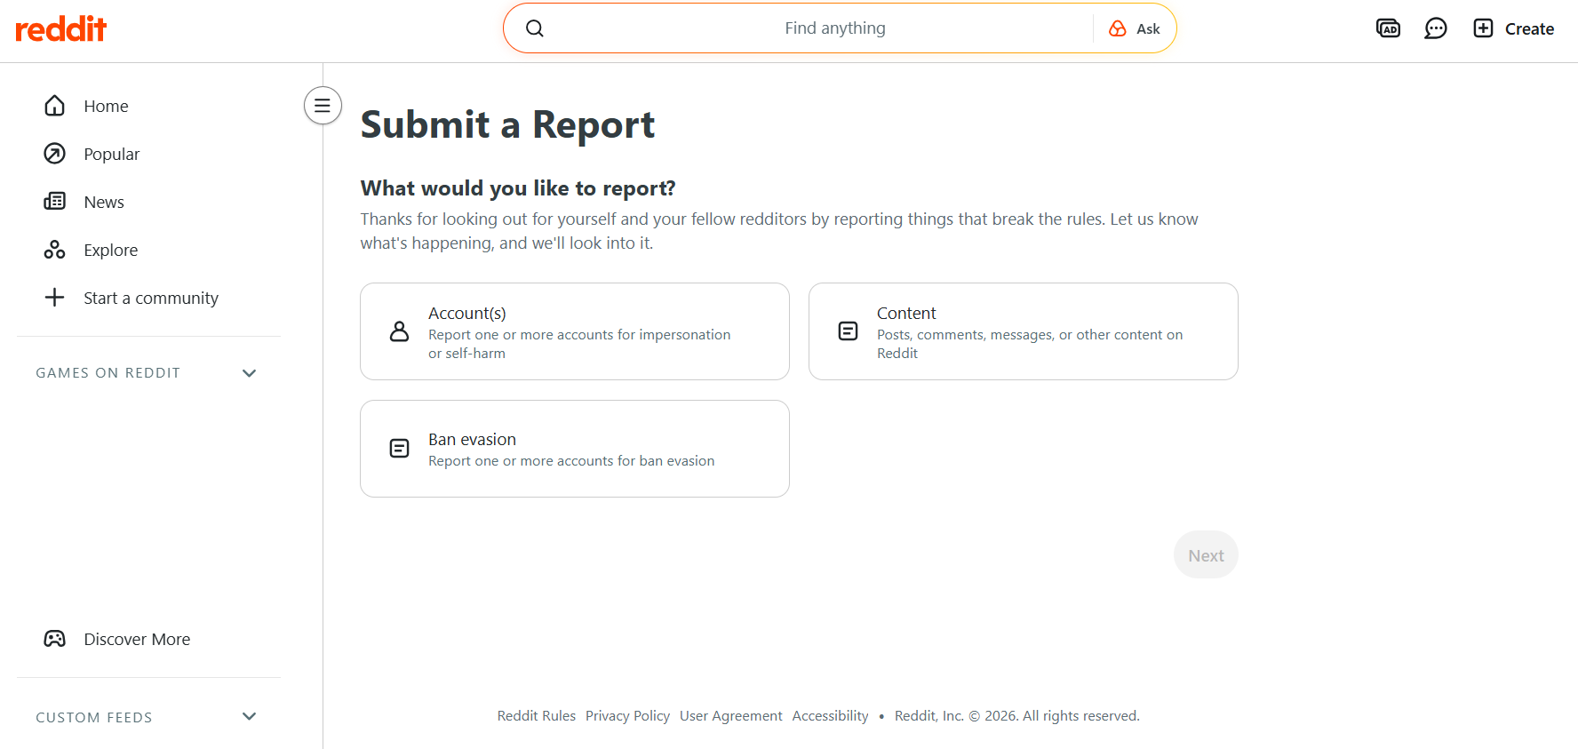Click the CUSTOM FEEDS heading
The width and height of the screenshot is (1578, 749).
94,717
